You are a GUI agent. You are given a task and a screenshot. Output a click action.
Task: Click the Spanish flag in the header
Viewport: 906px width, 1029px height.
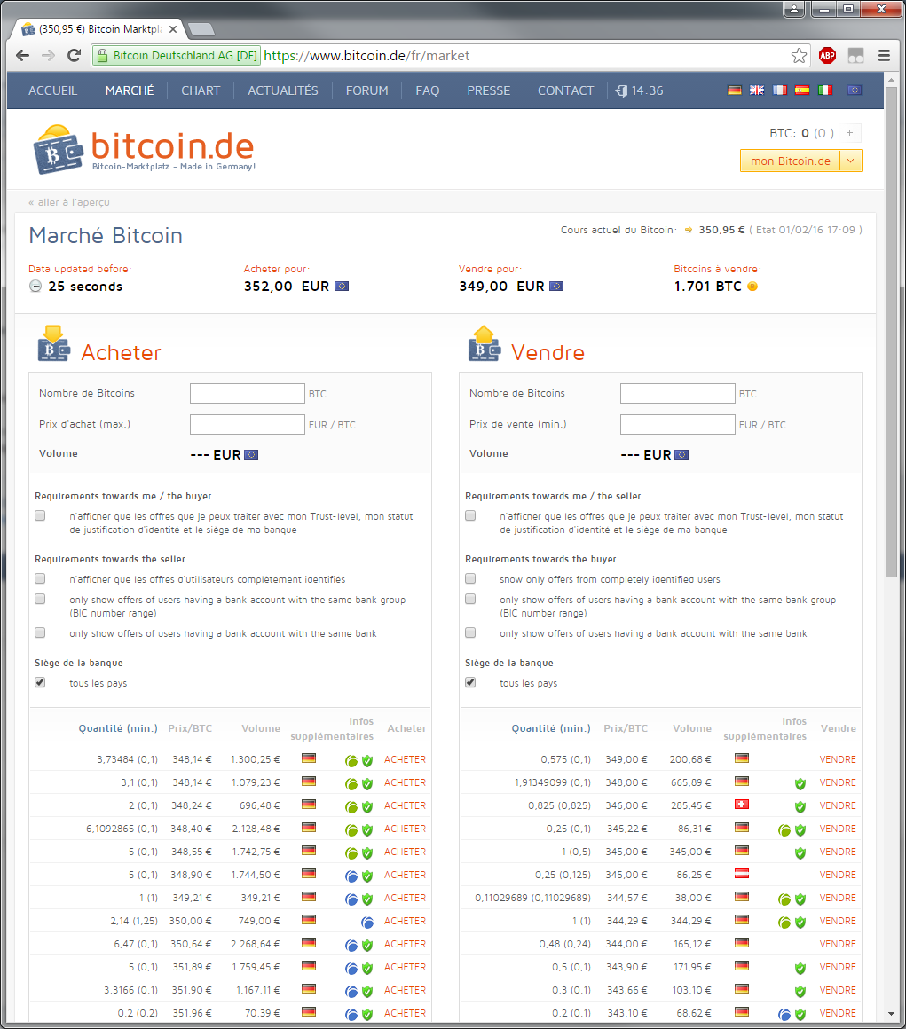(x=802, y=90)
